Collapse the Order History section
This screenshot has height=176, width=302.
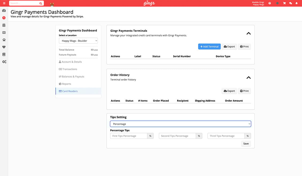click(248, 78)
